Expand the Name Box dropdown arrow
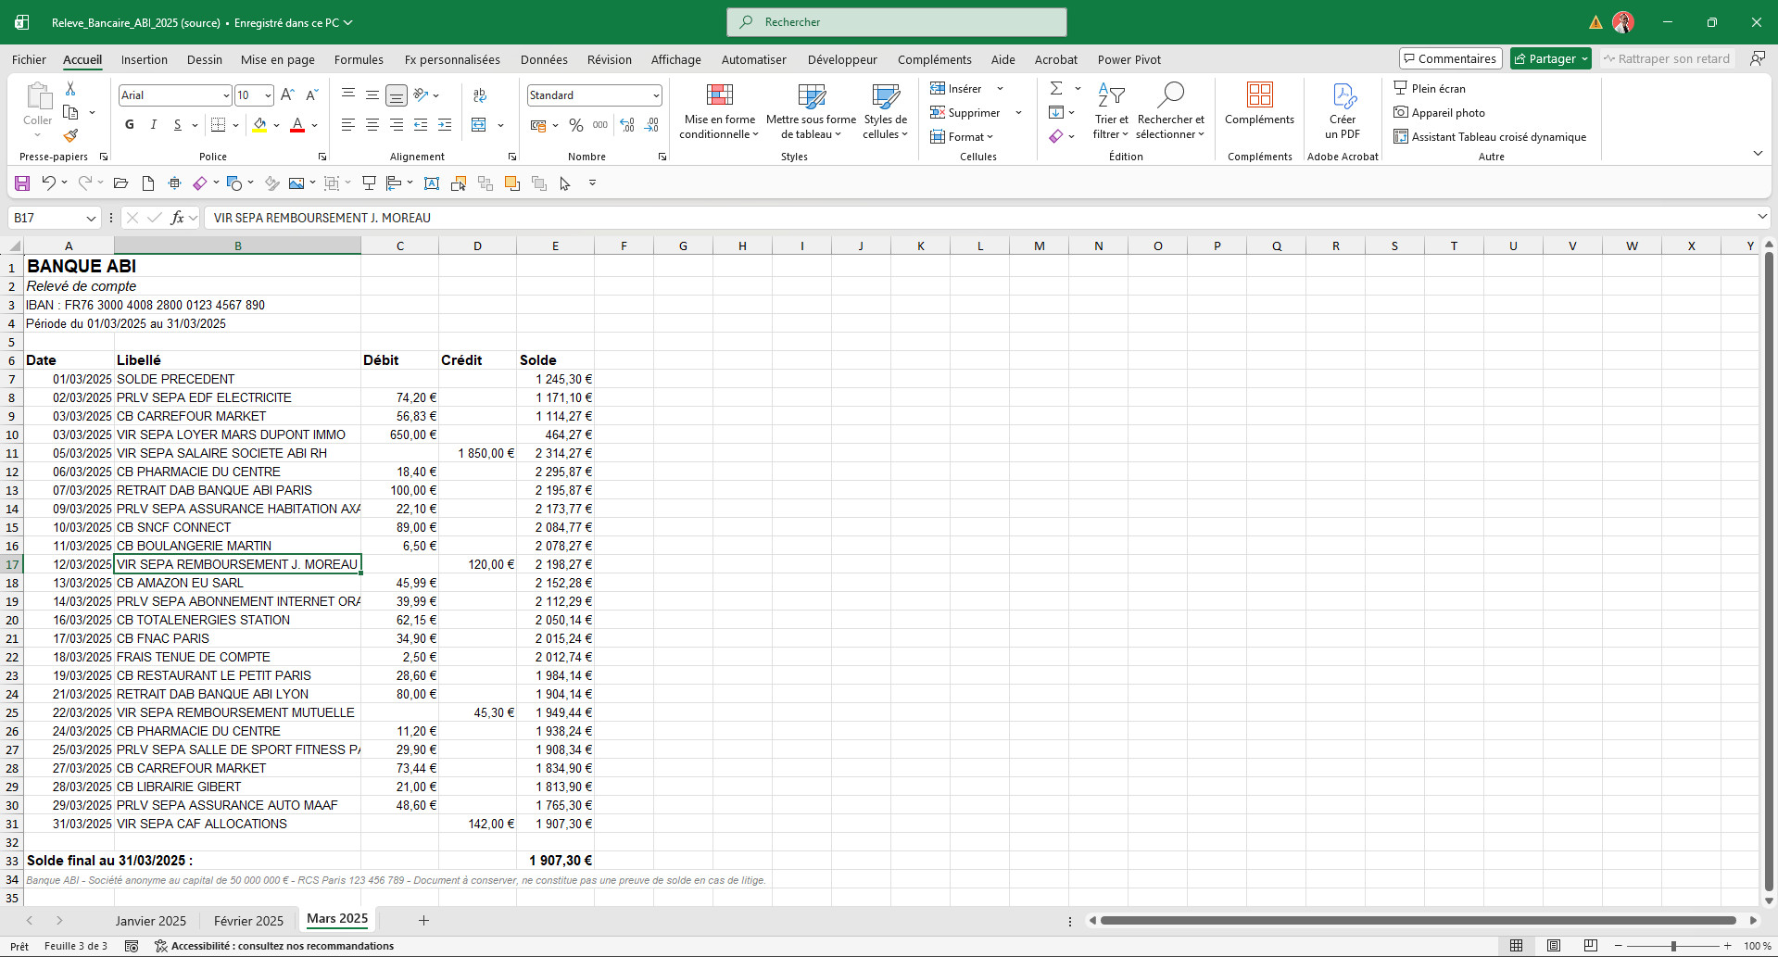The image size is (1778, 957). 91,218
